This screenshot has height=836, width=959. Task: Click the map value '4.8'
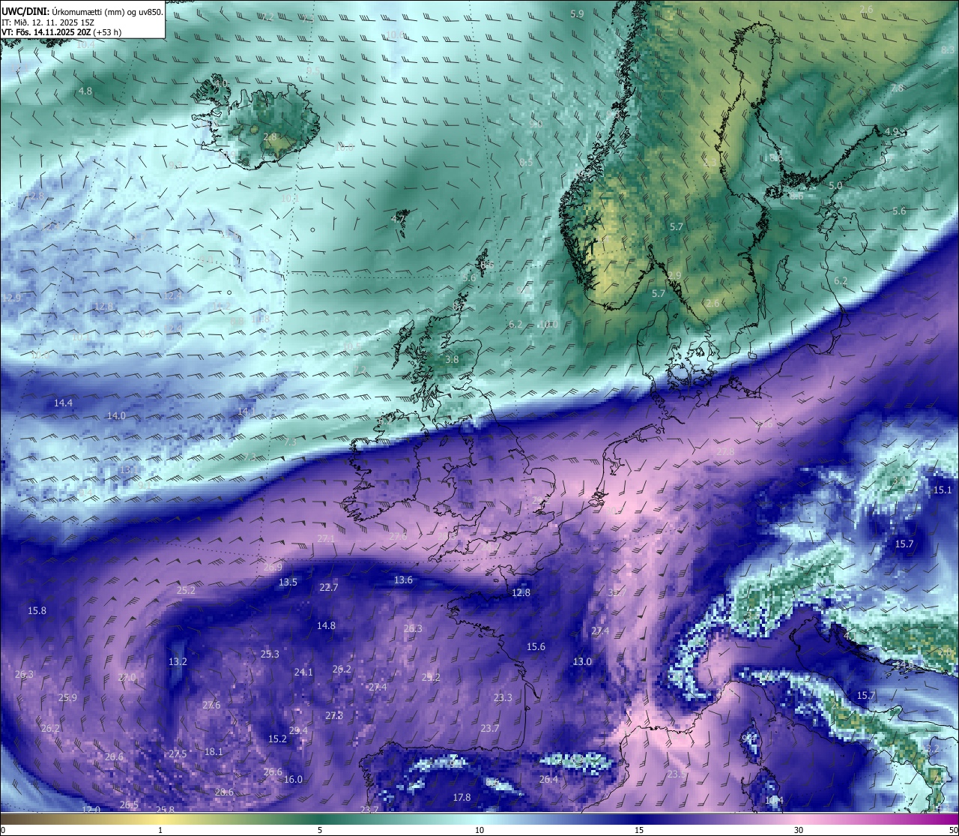point(85,91)
